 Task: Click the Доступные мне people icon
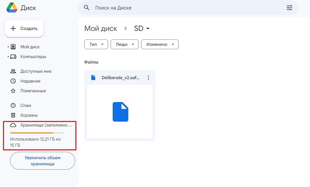tap(13, 71)
